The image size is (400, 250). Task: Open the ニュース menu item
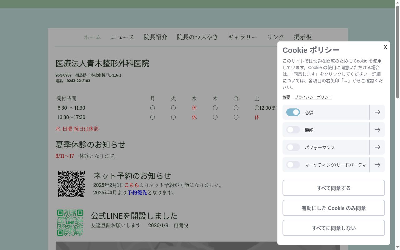122,37
